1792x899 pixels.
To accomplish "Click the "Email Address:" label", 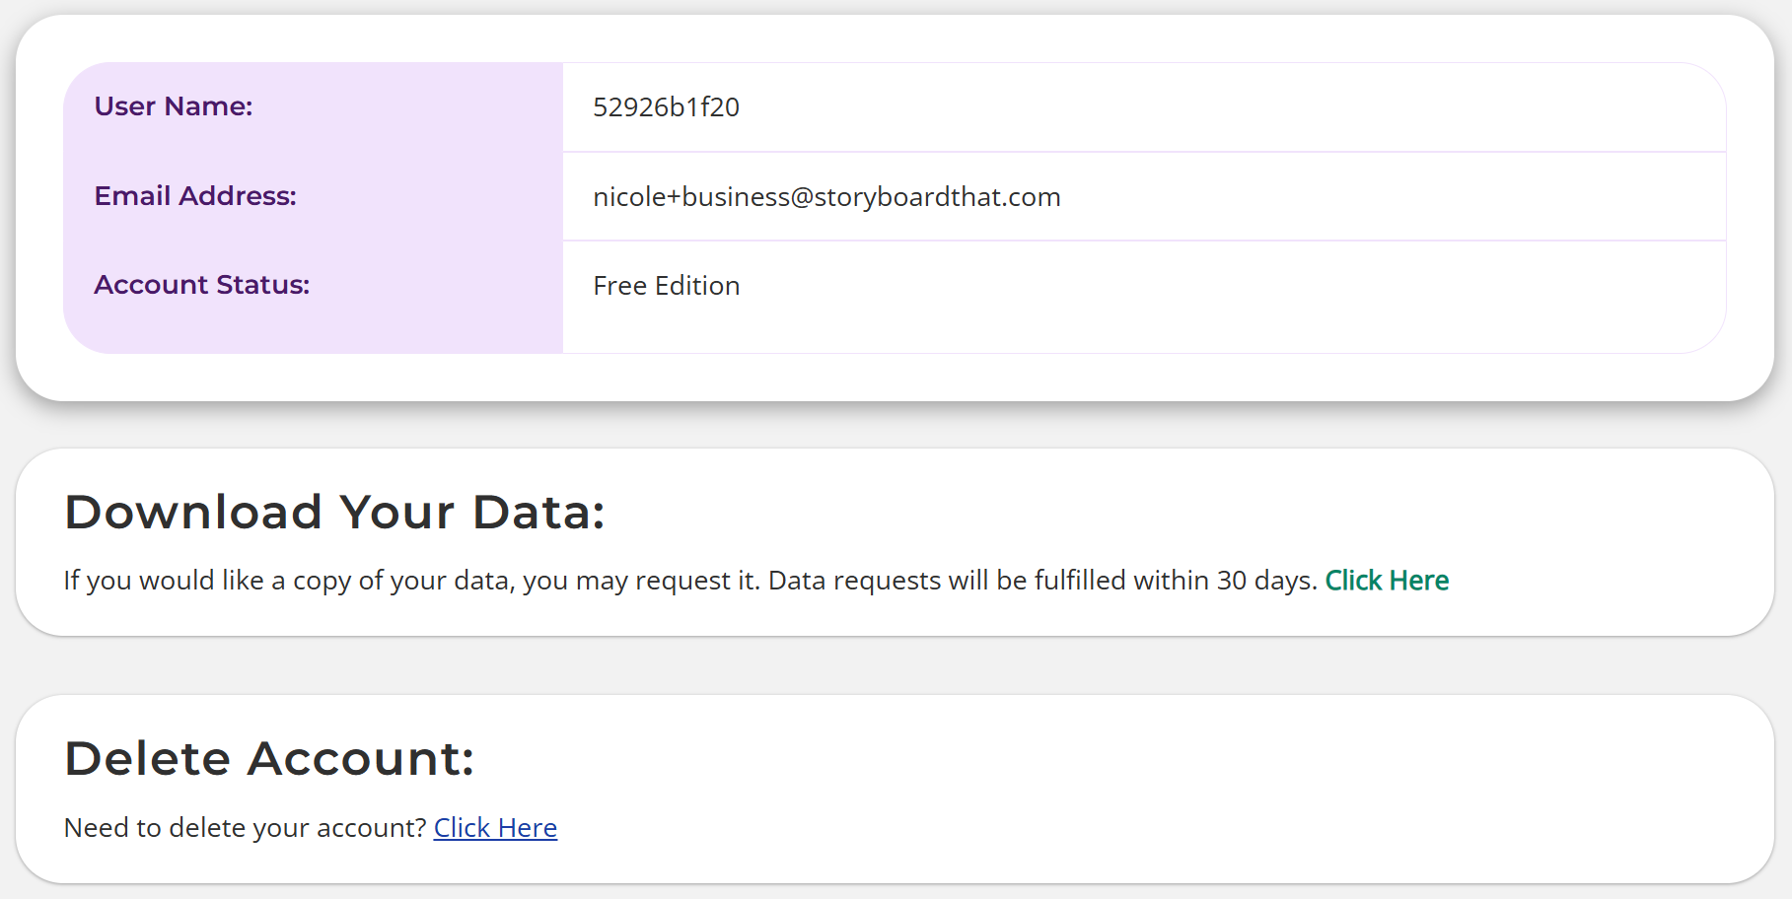I will (195, 196).
